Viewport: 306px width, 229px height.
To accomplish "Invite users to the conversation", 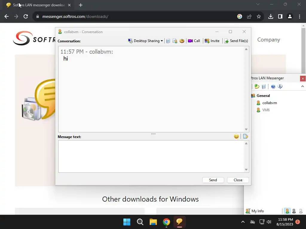I will (x=212, y=41).
